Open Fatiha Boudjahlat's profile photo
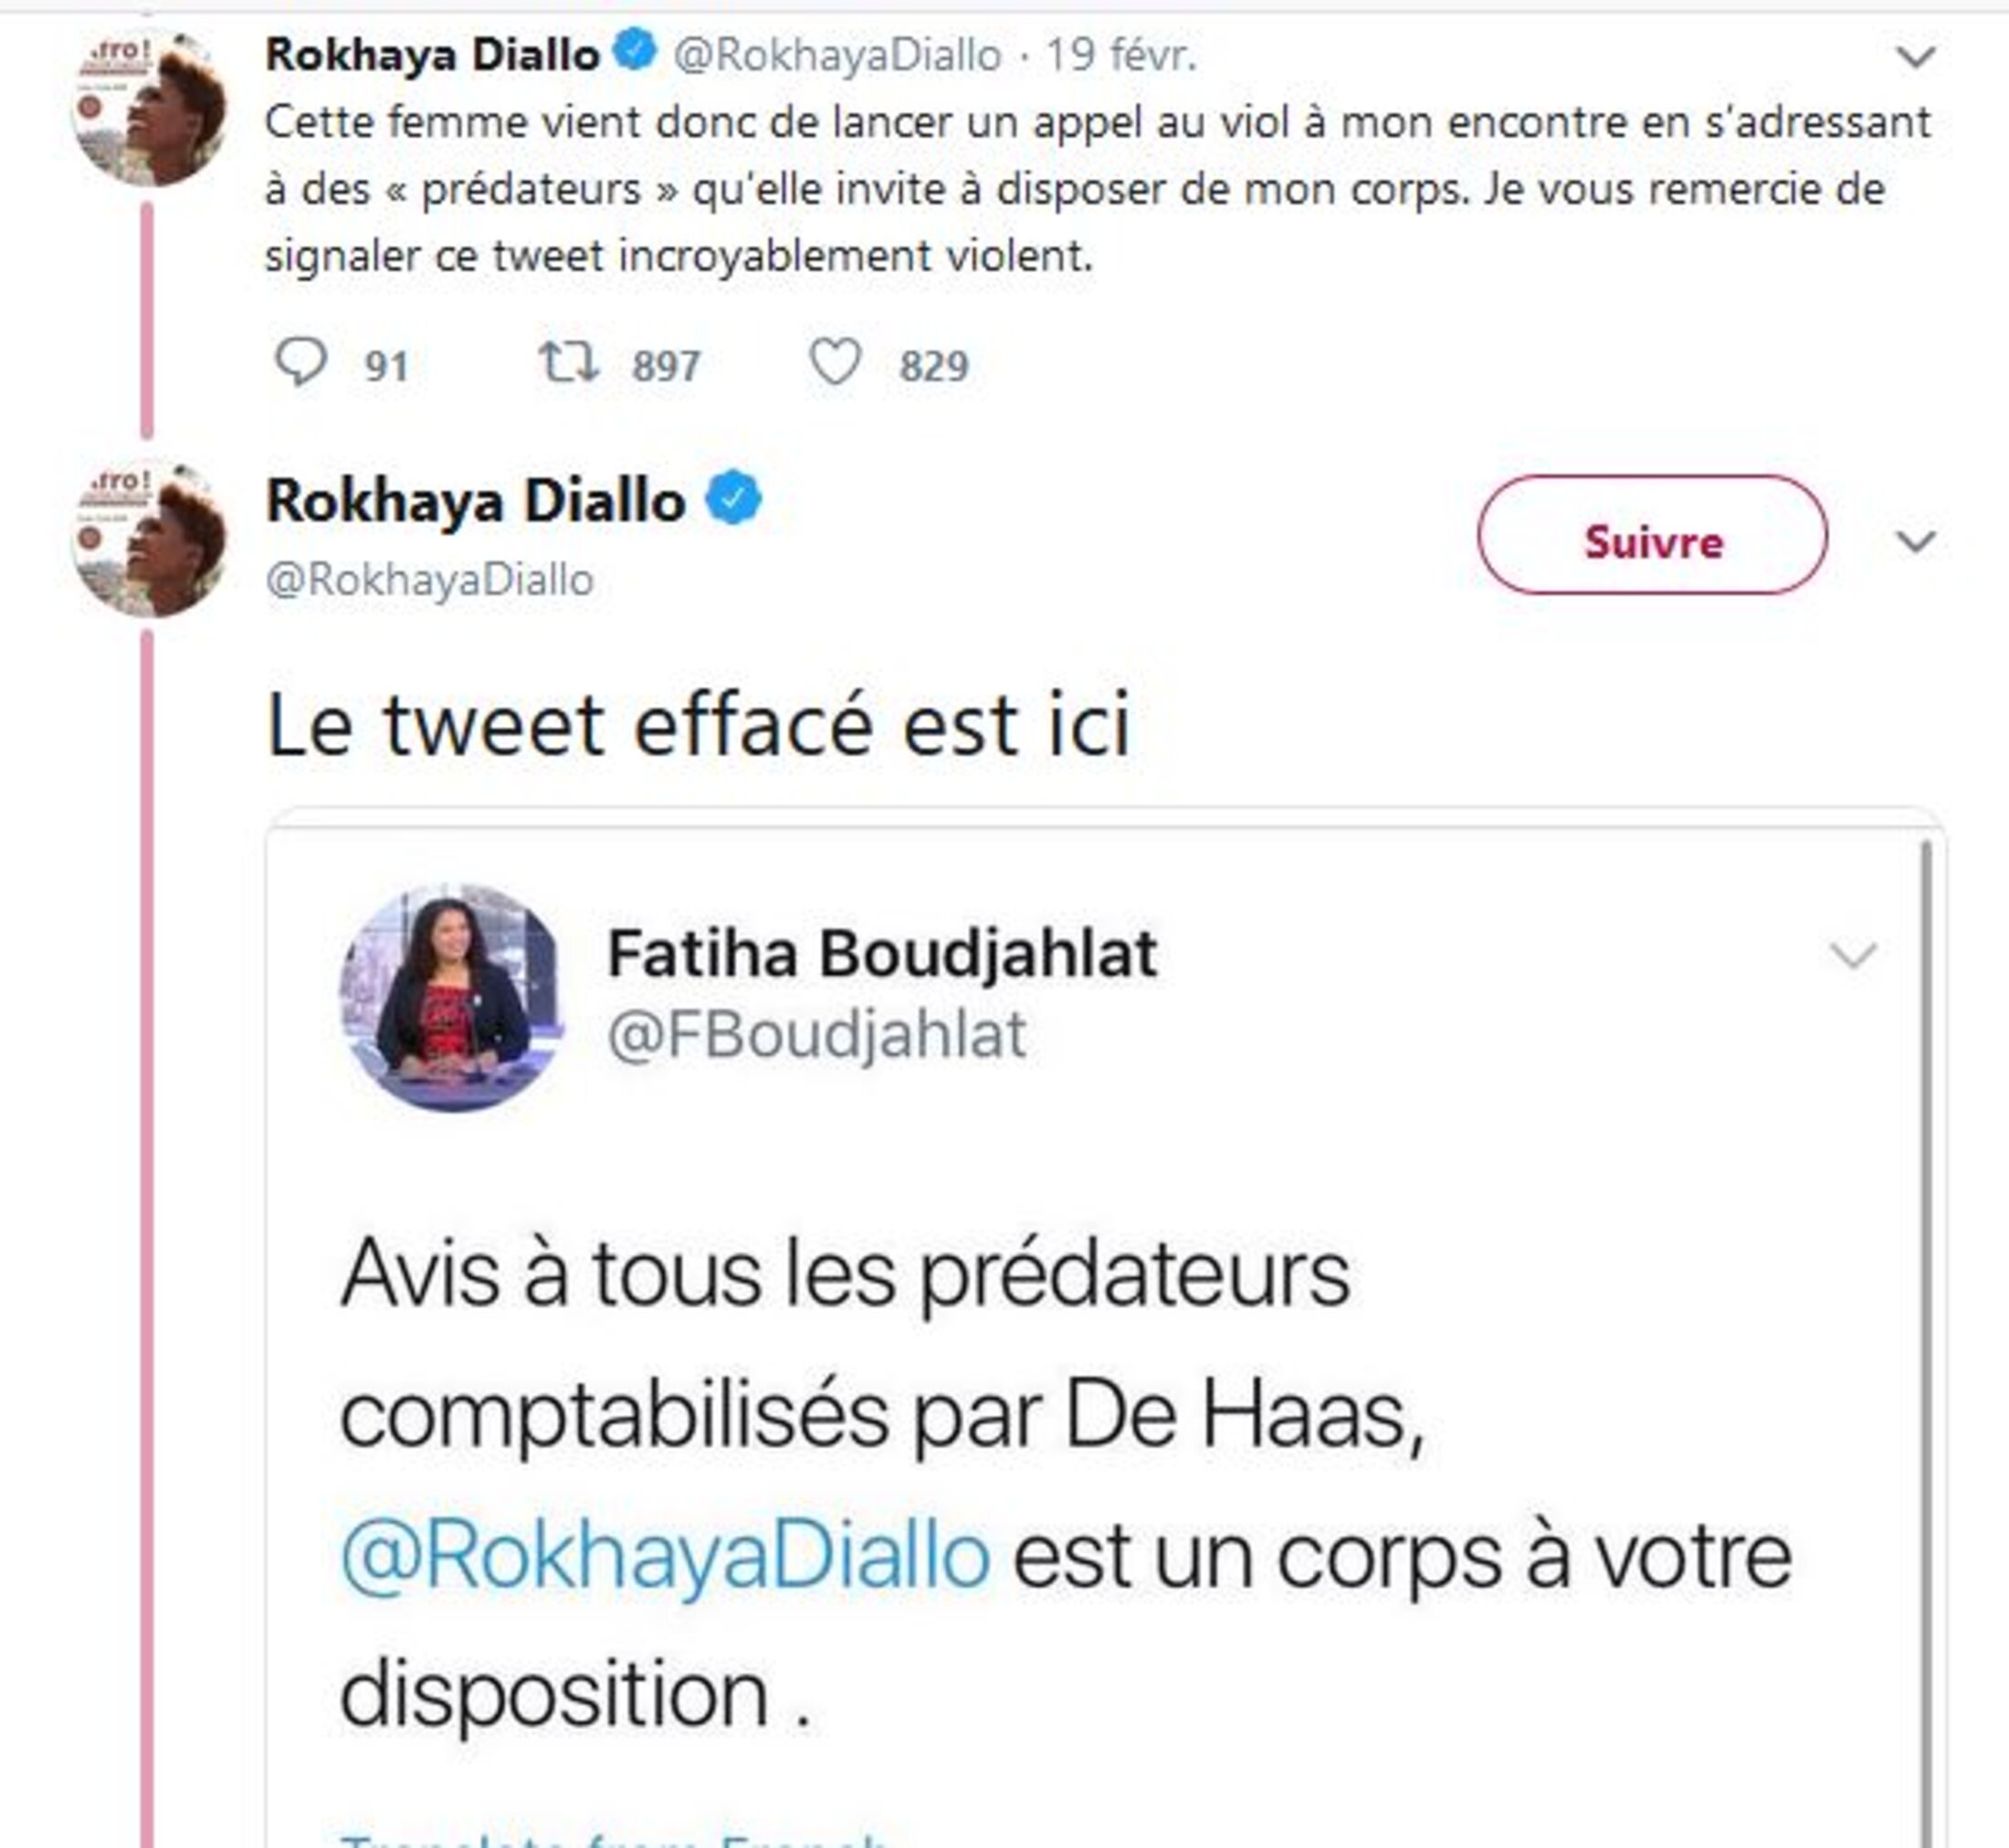 pos(452,998)
